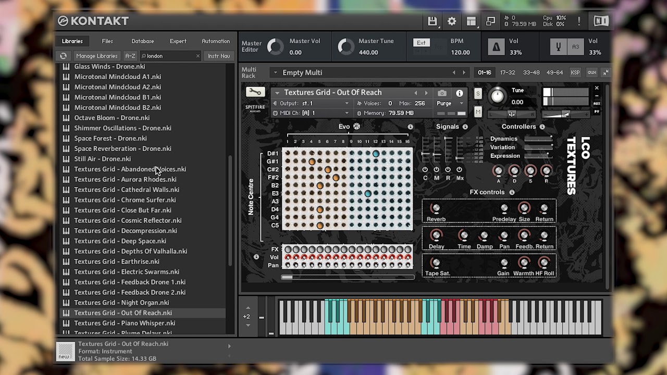Show info for Signals section
The image size is (667, 375).
point(465,127)
